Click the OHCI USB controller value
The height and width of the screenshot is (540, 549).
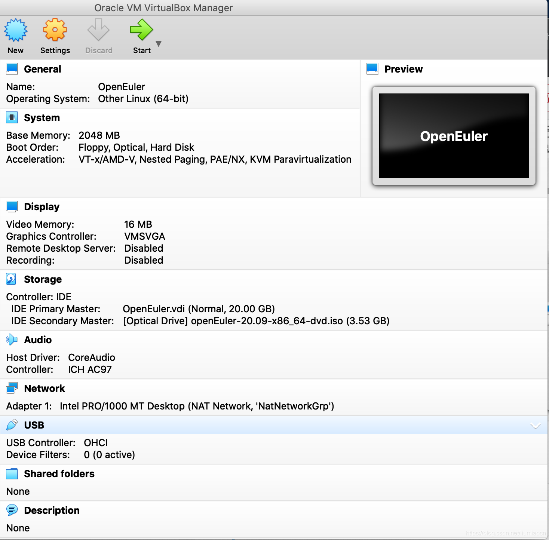[96, 443]
